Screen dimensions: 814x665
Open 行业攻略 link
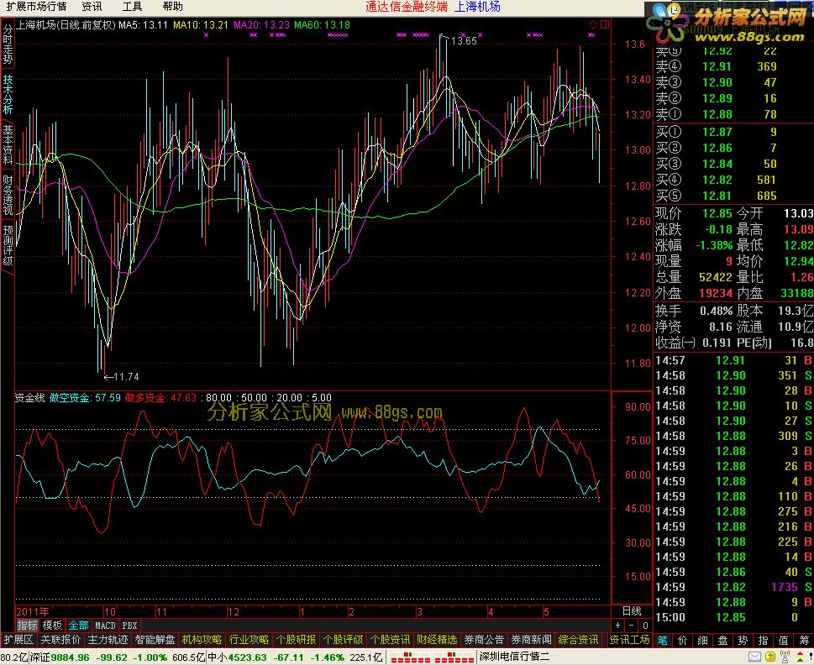(x=249, y=640)
